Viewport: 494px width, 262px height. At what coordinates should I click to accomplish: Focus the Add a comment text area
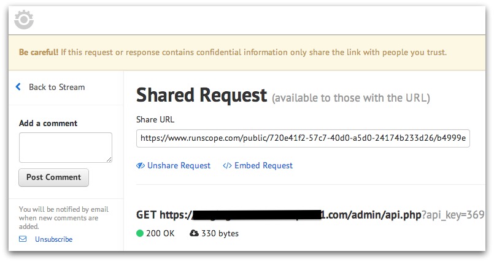(66, 148)
